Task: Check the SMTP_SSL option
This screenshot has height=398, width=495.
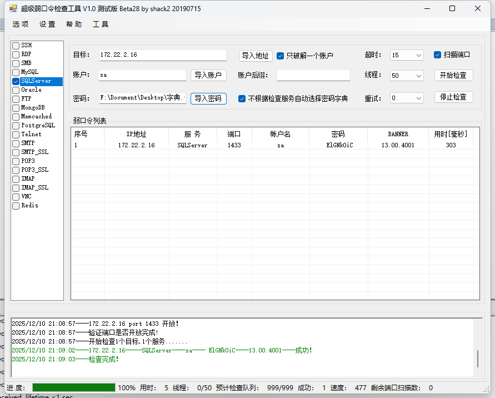Action: [16, 152]
